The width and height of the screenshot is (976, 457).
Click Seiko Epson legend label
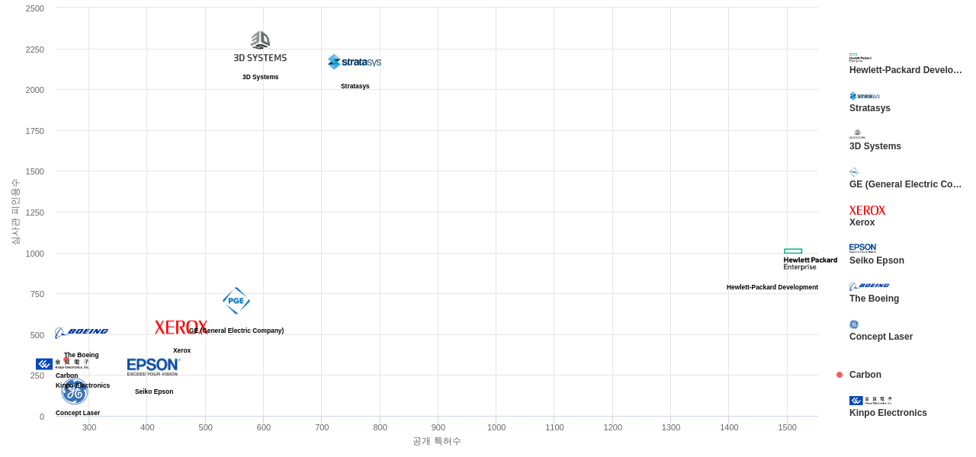point(877,260)
